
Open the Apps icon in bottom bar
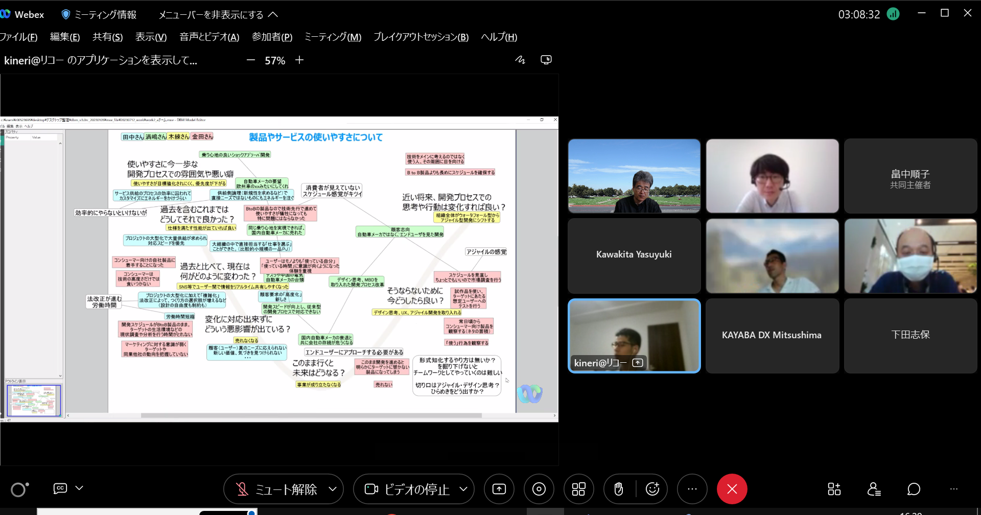(834, 489)
